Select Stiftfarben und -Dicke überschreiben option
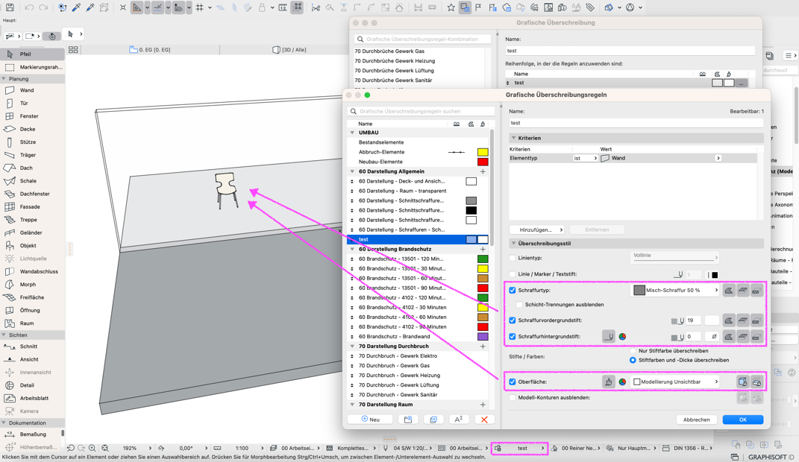The height and width of the screenshot is (462, 799). (633, 360)
